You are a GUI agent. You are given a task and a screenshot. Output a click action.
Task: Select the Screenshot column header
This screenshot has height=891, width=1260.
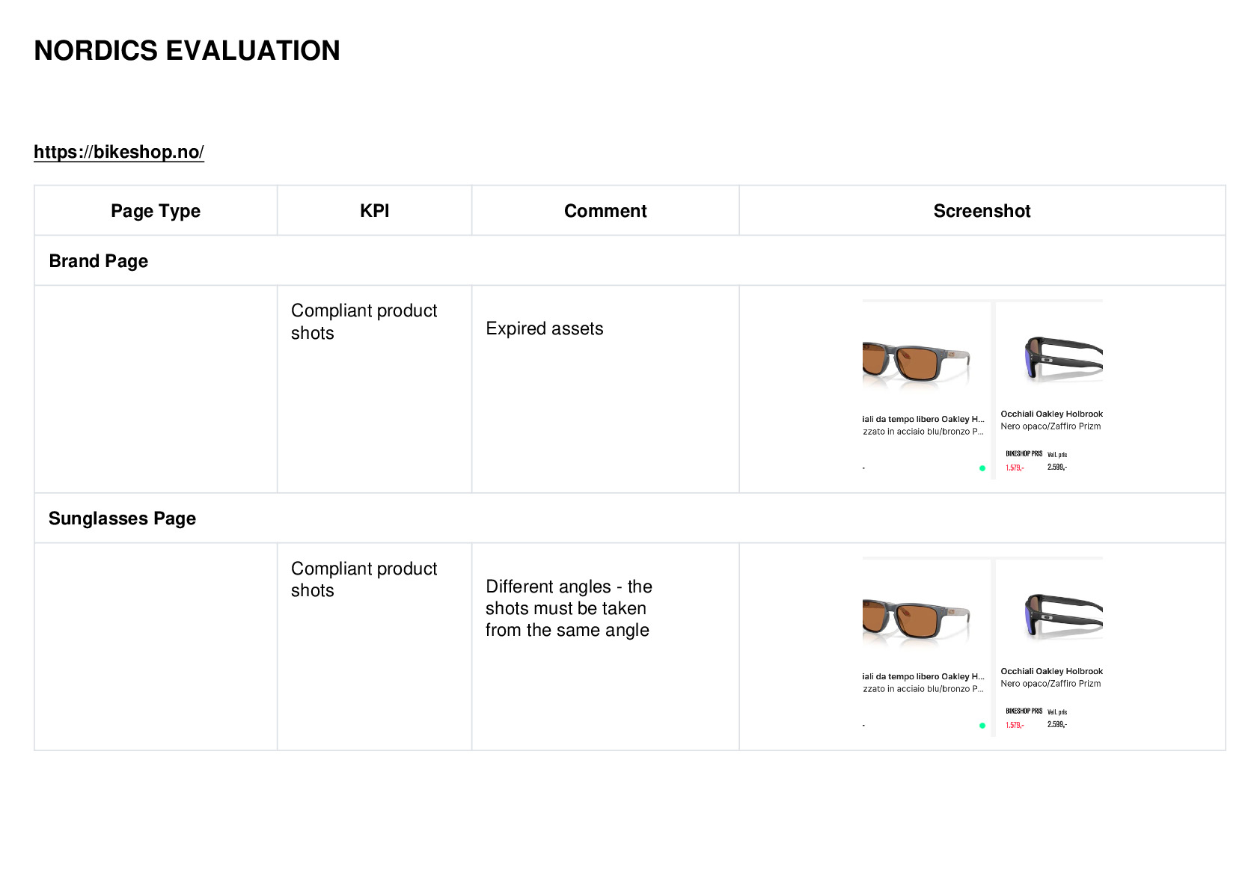[x=982, y=211]
